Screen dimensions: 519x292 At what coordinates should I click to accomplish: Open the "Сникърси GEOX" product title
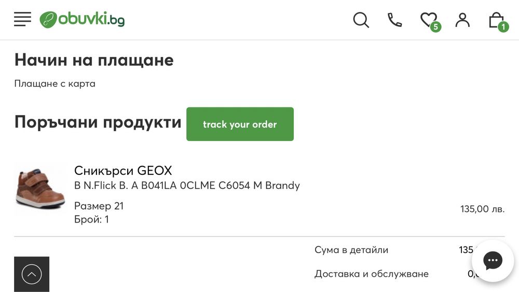click(x=123, y=171)
